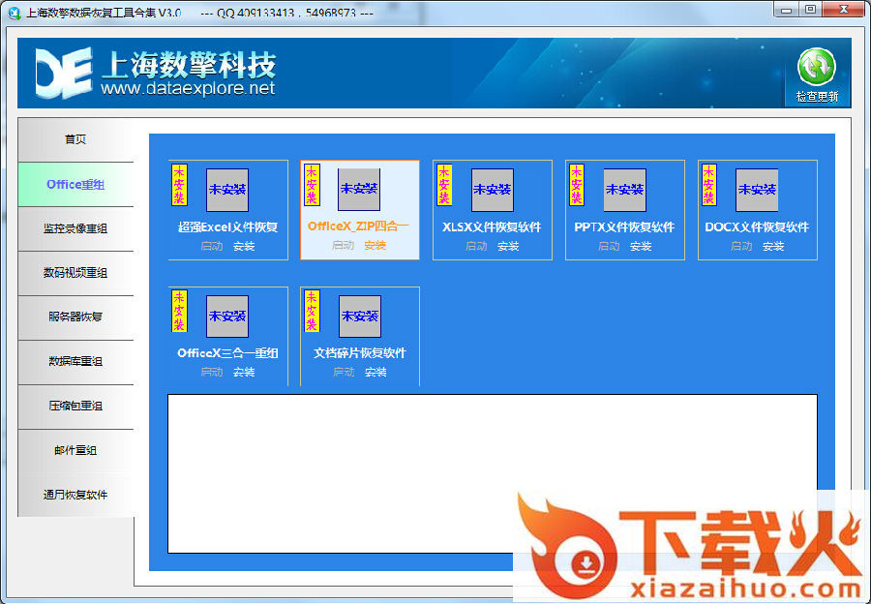Image resolution: width=871 pixels, height=604 pixels.
Task: Click 安装 under 文档碎片恢复软件
Action: tap(376, 373)
